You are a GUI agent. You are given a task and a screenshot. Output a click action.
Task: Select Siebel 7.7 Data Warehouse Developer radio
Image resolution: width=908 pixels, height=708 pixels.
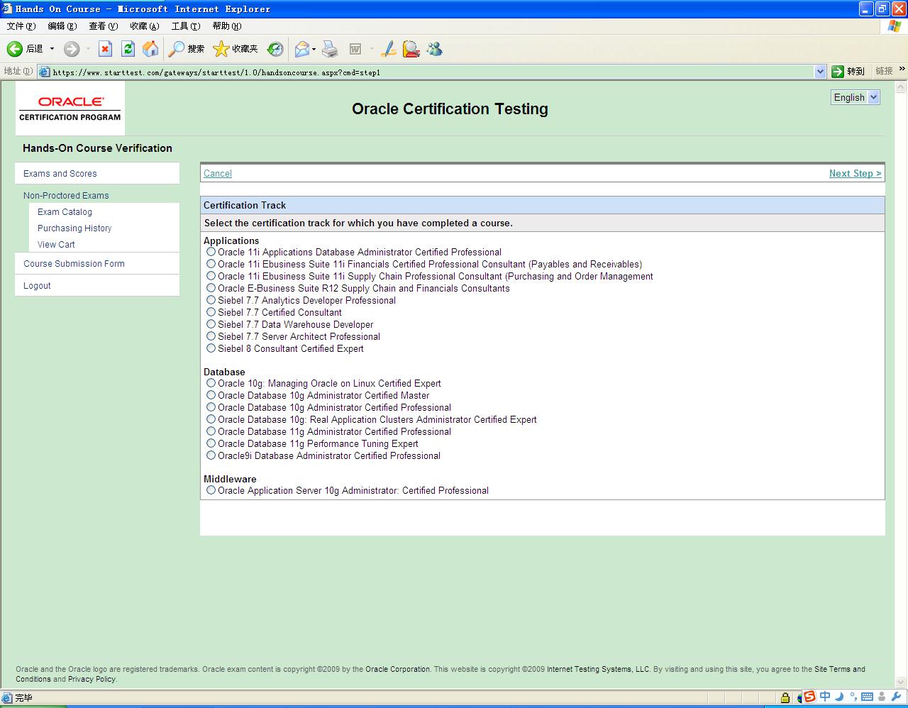tap(211, 324)
